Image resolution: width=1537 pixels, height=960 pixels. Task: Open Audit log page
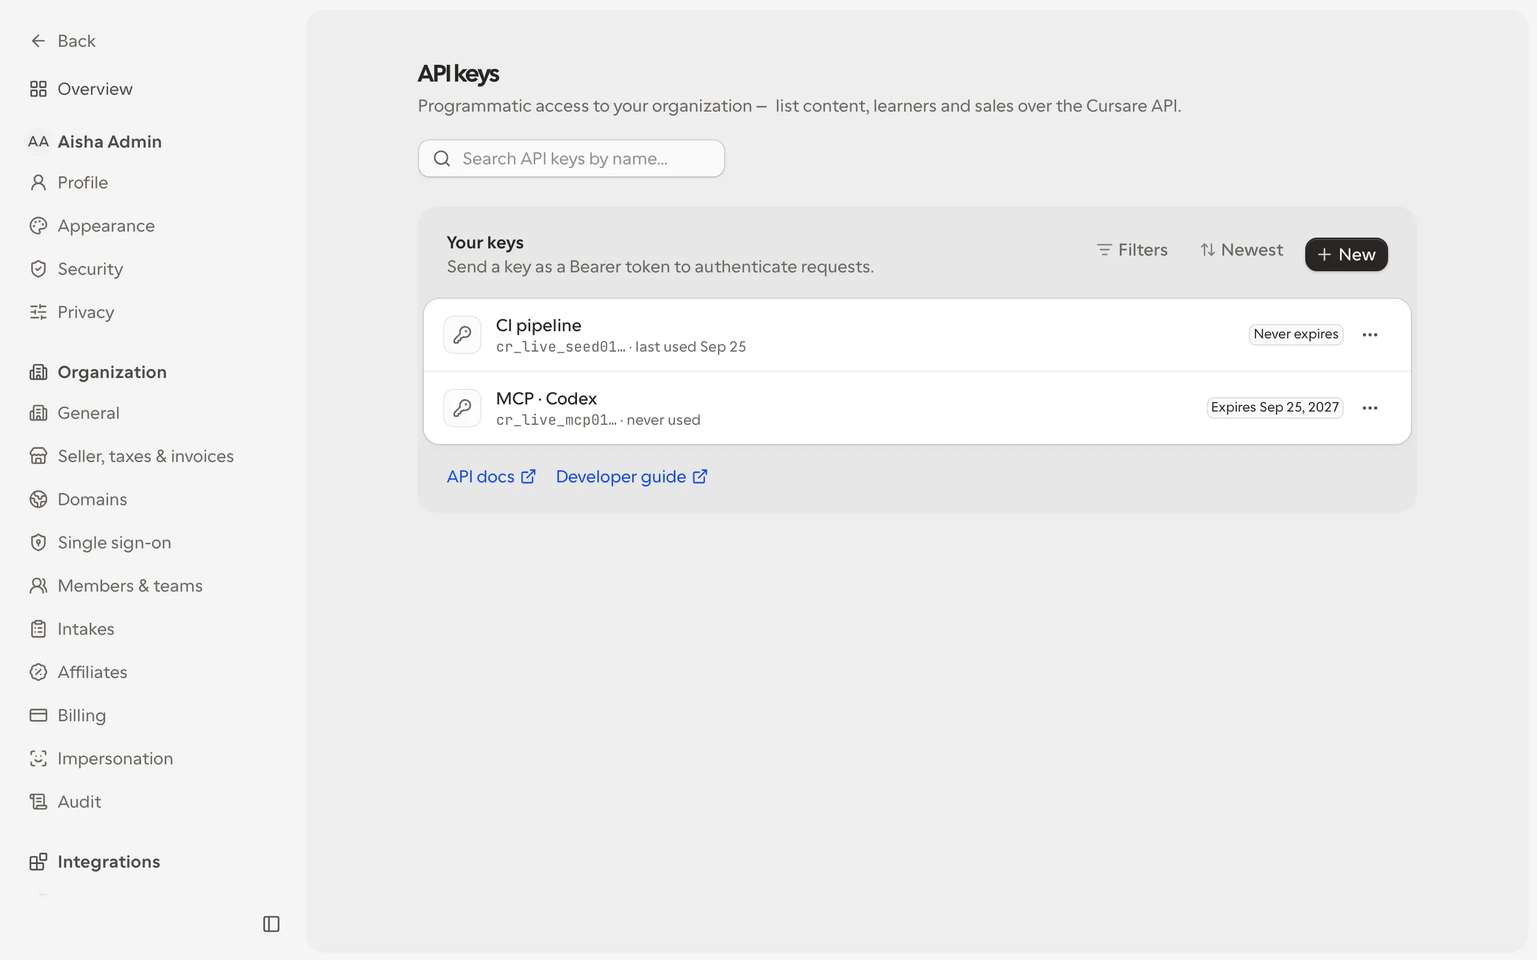(65, 802)
